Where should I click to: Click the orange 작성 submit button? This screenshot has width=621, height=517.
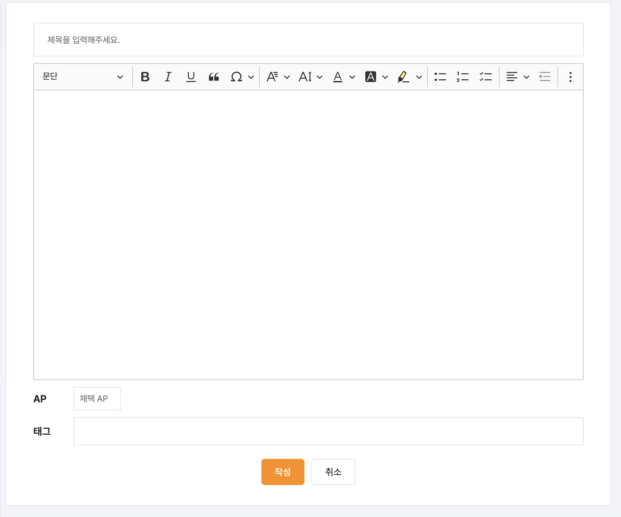tap(283, 472)
